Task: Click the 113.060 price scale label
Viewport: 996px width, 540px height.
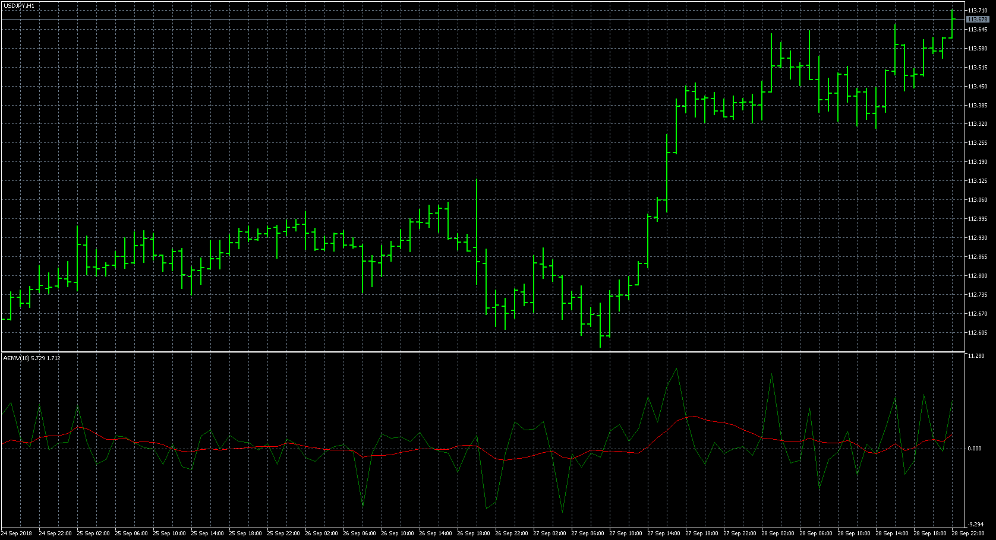Action: (x=978, y=199)
